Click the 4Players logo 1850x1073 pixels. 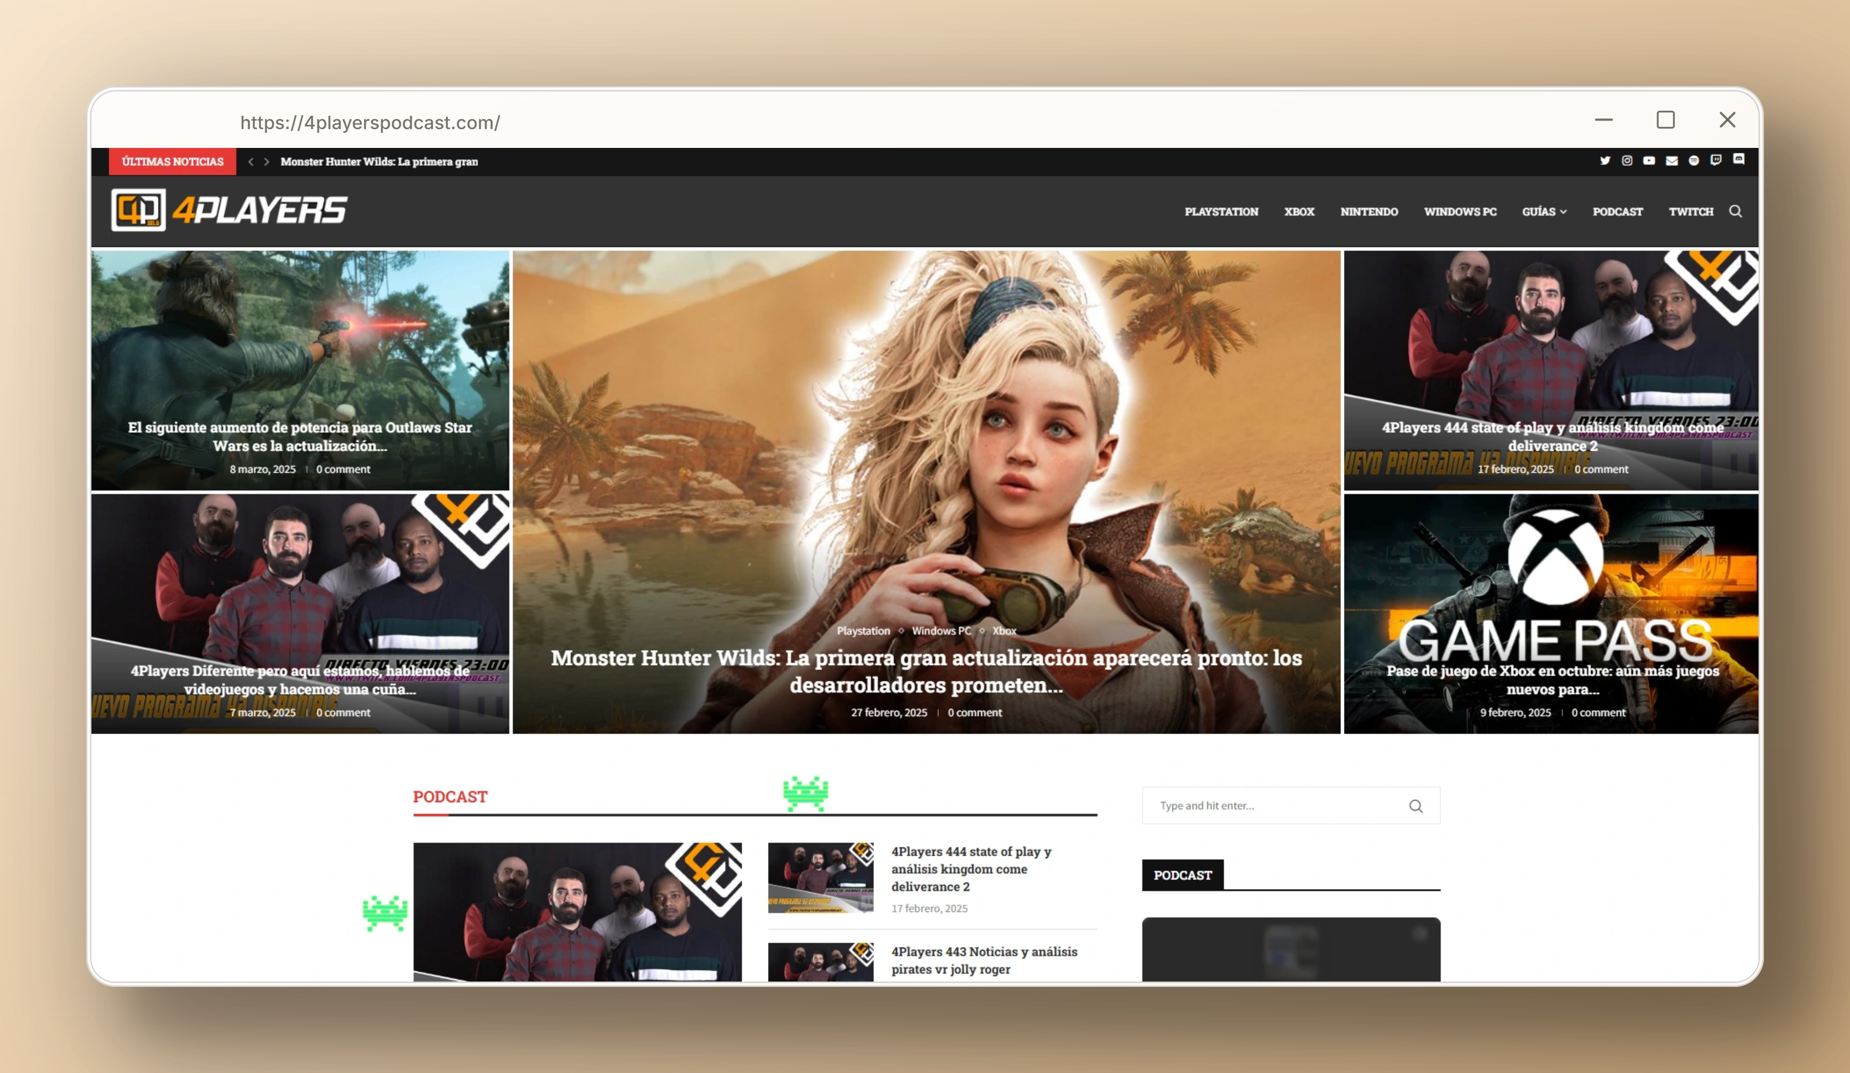[229, 210]
